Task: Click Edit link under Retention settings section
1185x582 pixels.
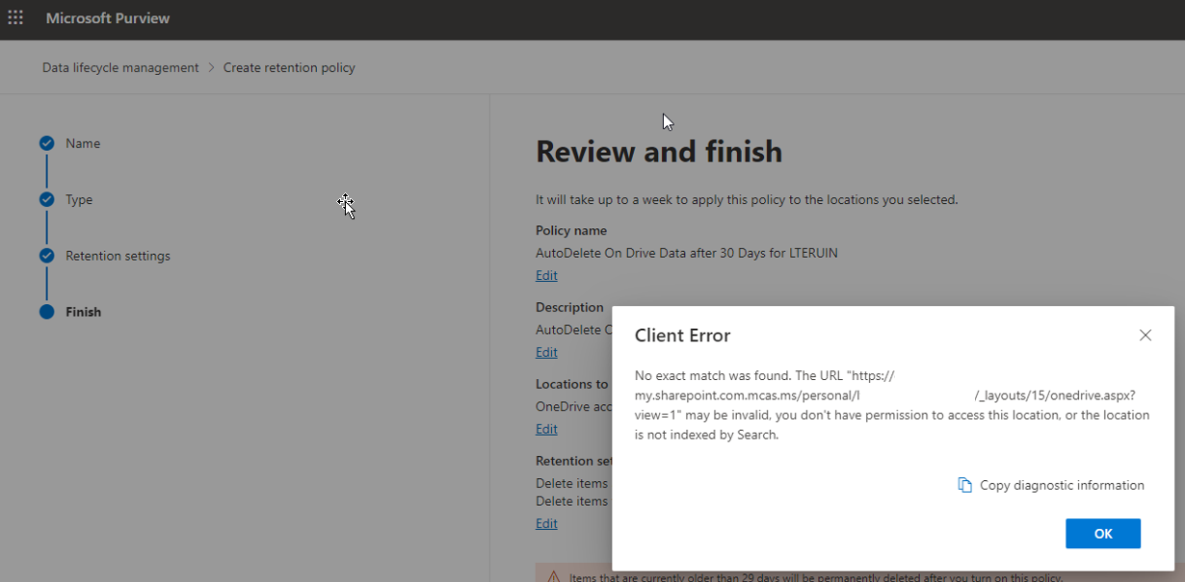Action: [x=546, y=523]
